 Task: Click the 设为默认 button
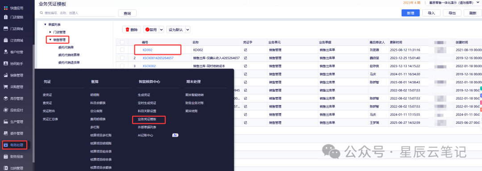(x=176, y=30)
